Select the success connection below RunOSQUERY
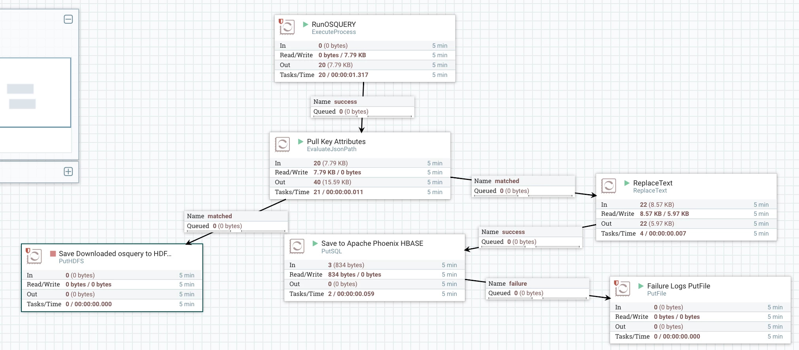Image resolution: width=799 pixels, height=350 pixels. click(363, 107)
